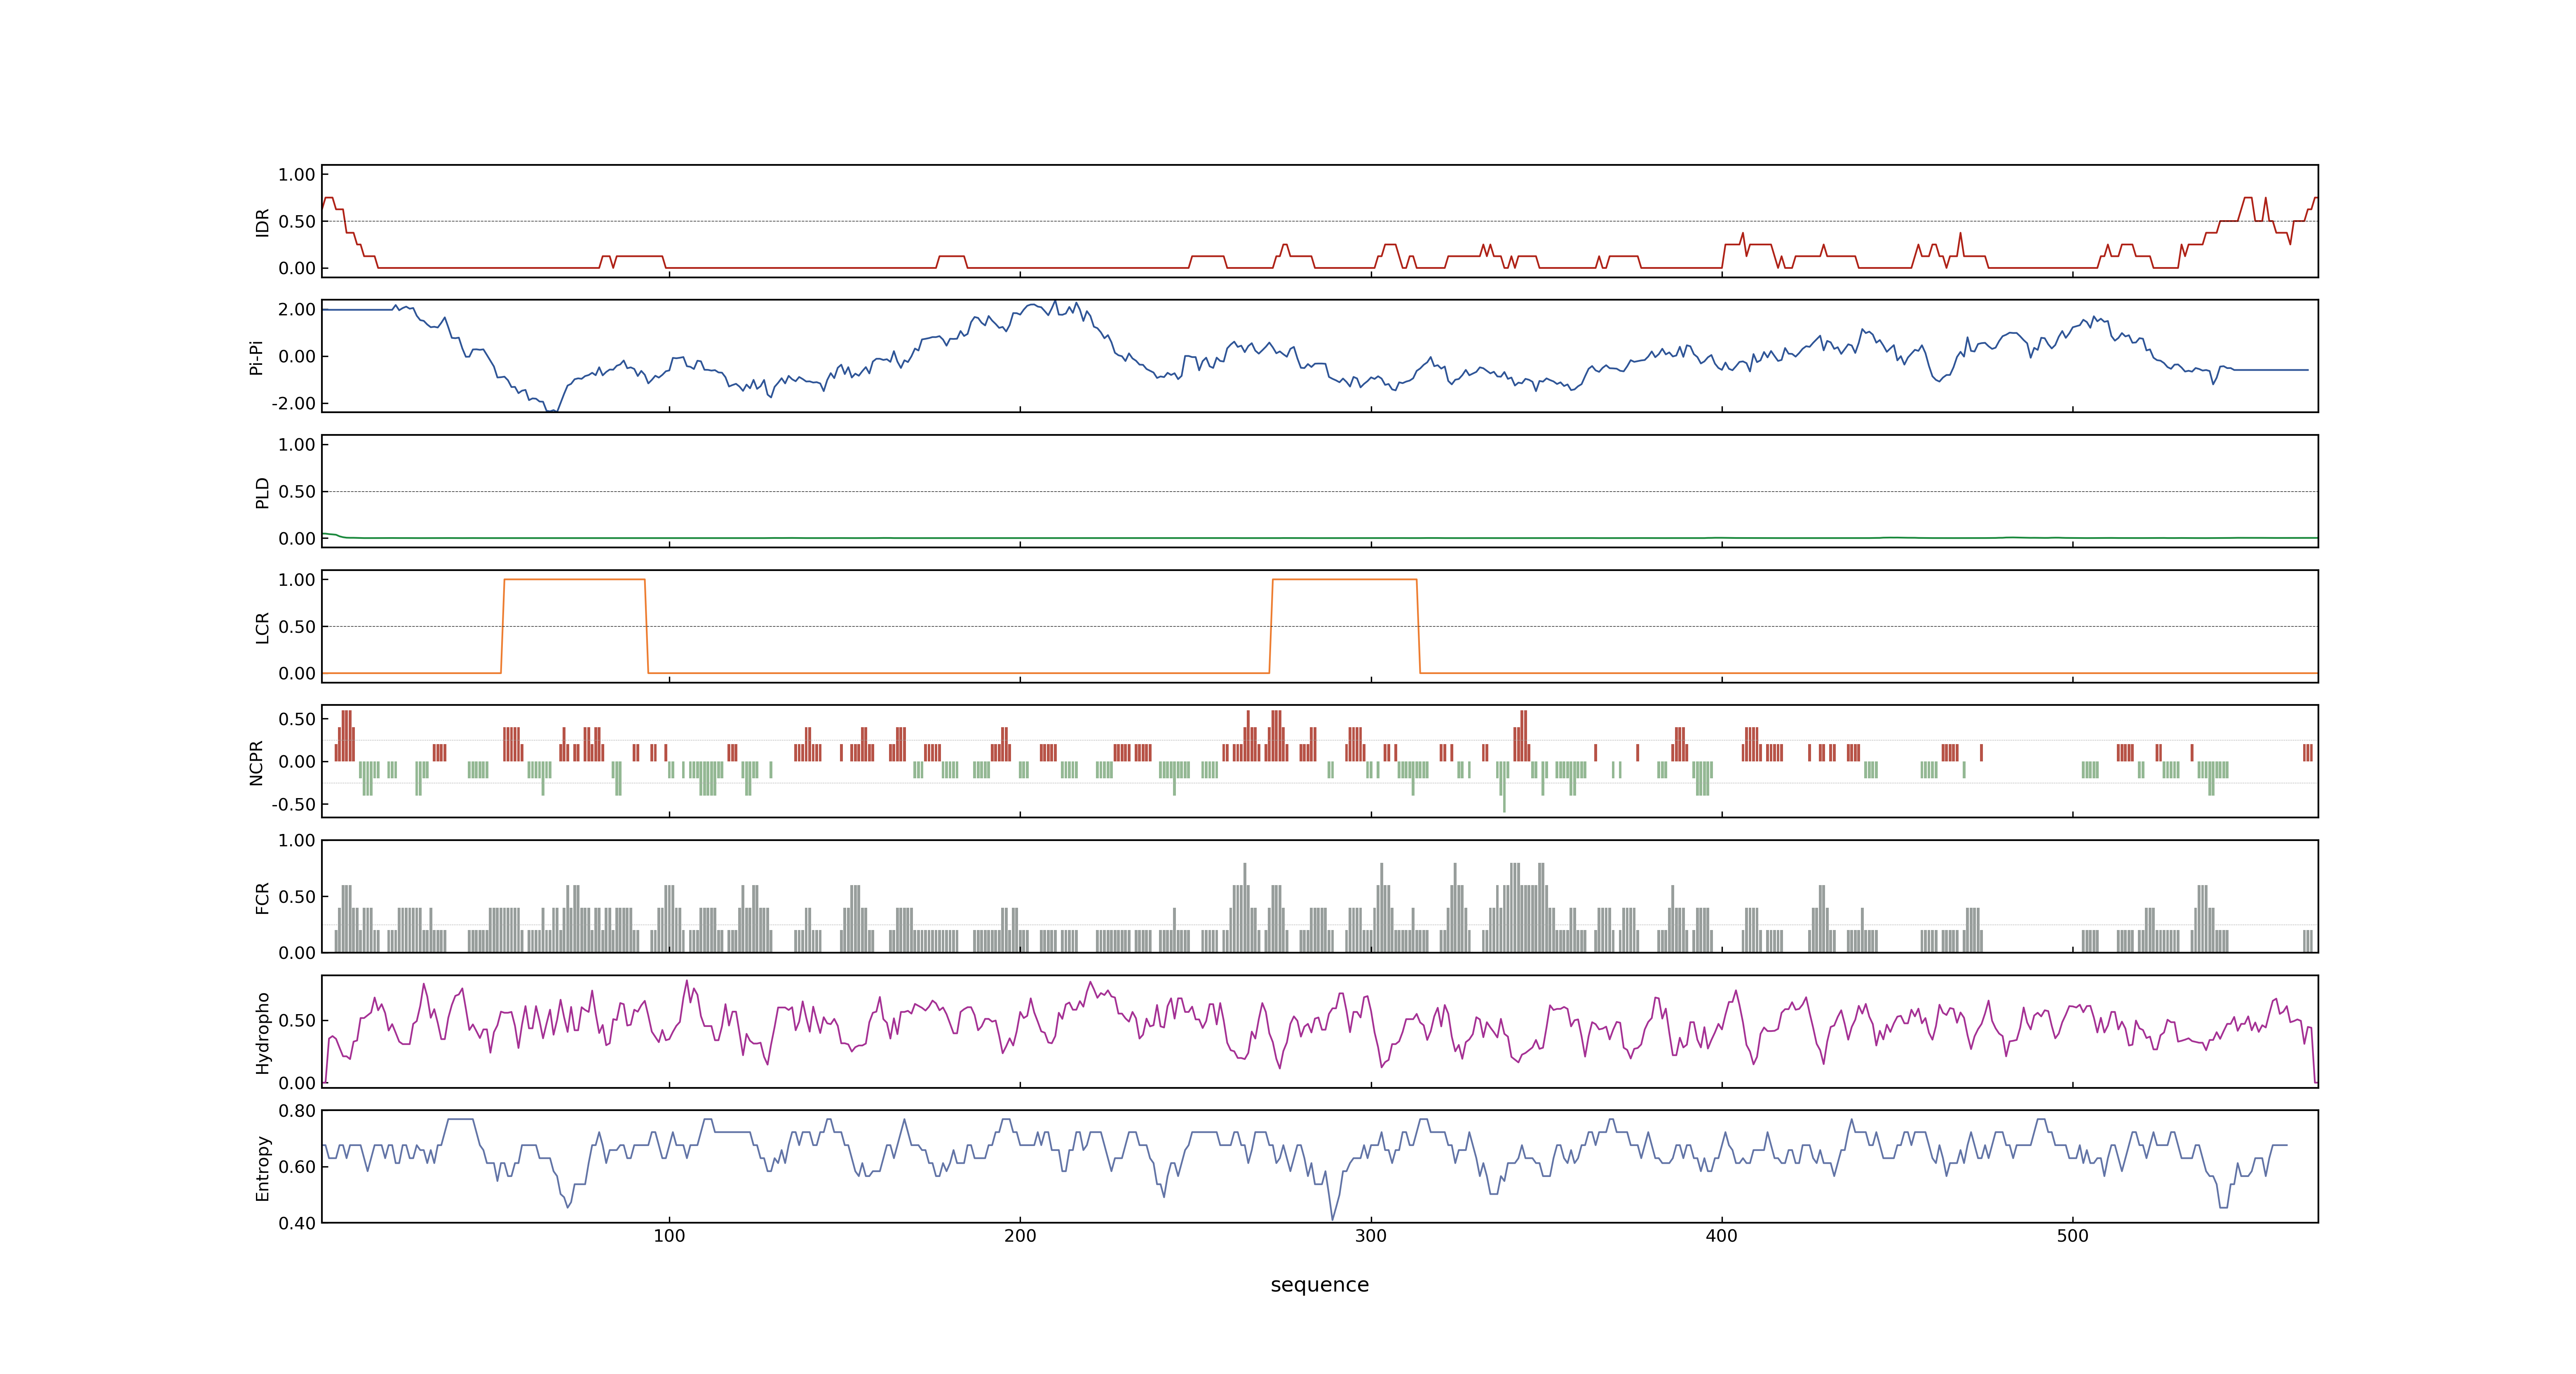
Task: Click the FCR y-axis label
Action: 262,897
